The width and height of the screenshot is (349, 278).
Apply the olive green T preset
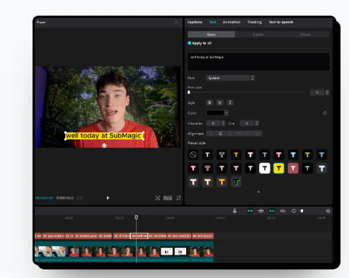[307, 155]
